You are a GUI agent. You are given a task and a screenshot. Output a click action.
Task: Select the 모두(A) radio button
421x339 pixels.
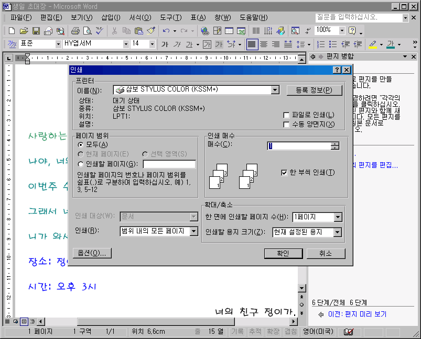pos(80,145)
